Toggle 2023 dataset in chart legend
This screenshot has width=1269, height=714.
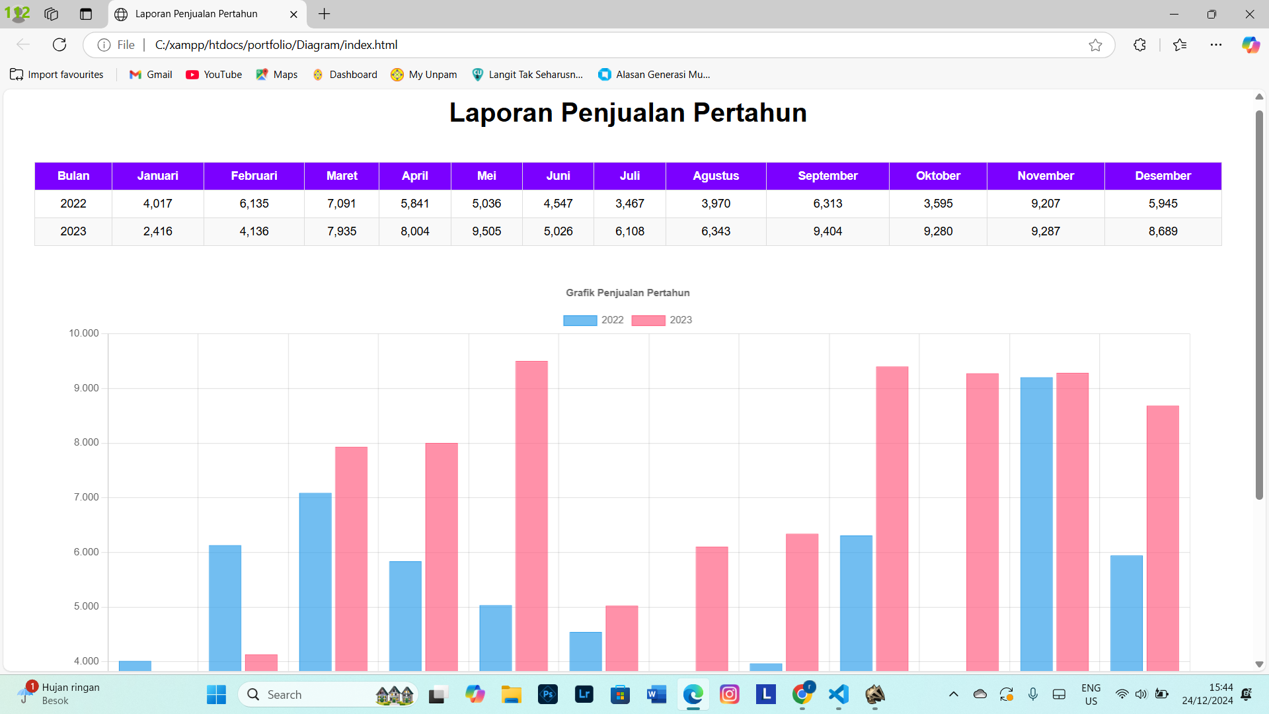662,320
